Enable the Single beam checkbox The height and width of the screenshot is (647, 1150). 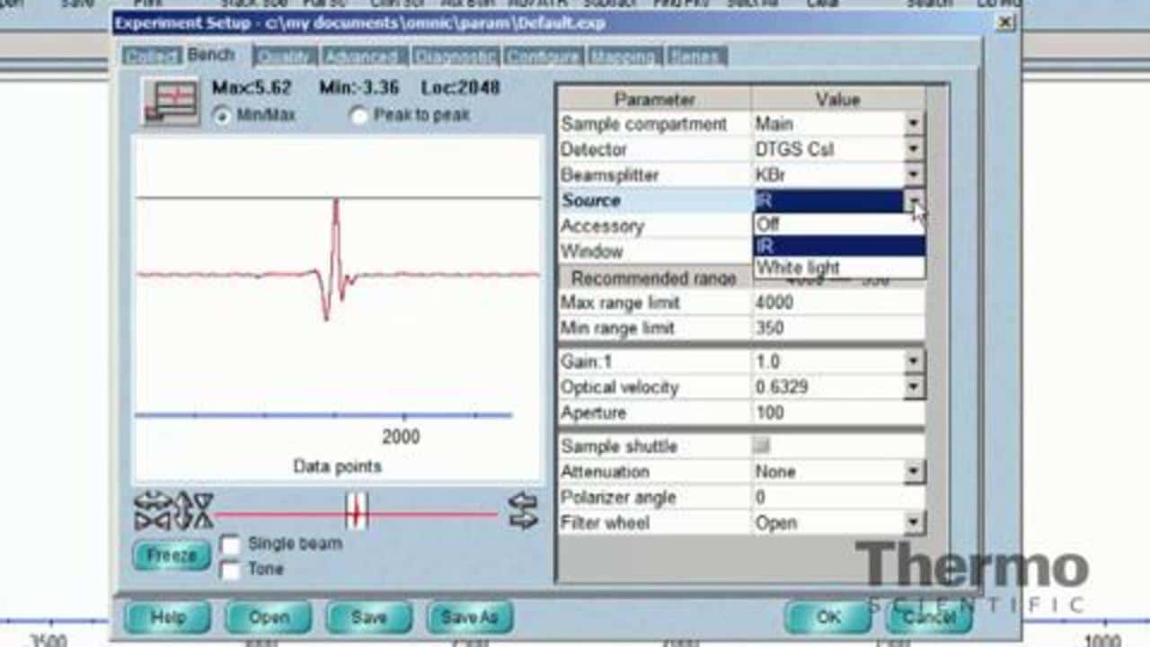click(231, 545)
